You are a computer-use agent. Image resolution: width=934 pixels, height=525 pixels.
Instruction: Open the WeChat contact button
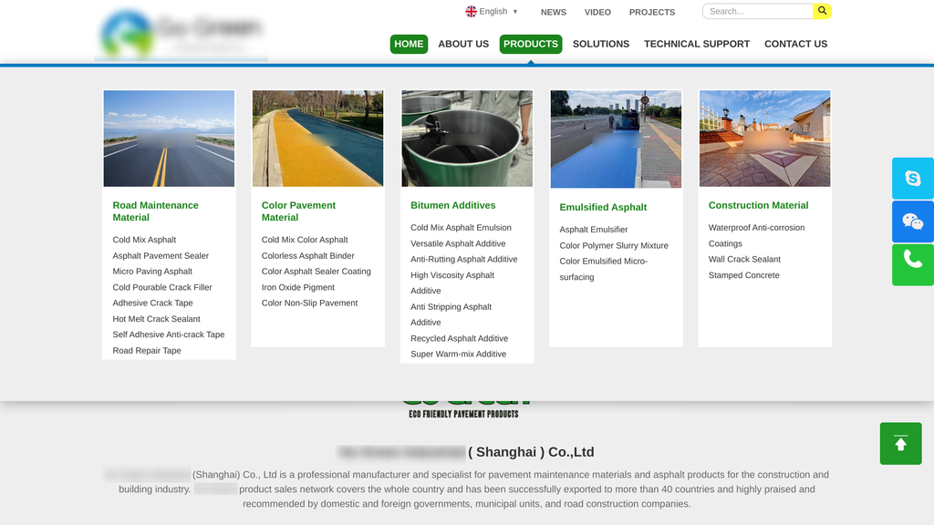(912, 221)
